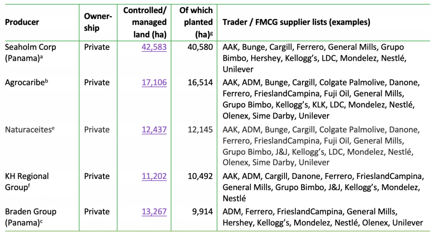
Task: Select the 16,514 planted area value
Action: [x=200, y=82]
